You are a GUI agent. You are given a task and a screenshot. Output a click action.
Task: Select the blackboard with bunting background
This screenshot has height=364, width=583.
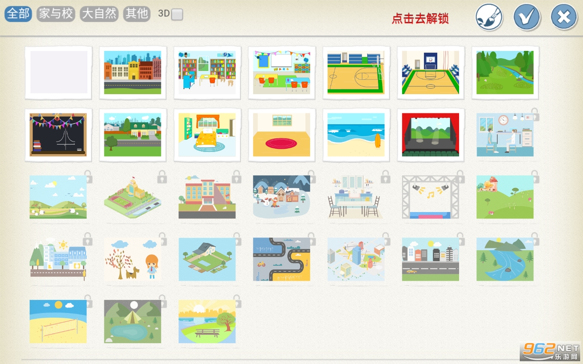pyautogui.click(x=59, y=135)
